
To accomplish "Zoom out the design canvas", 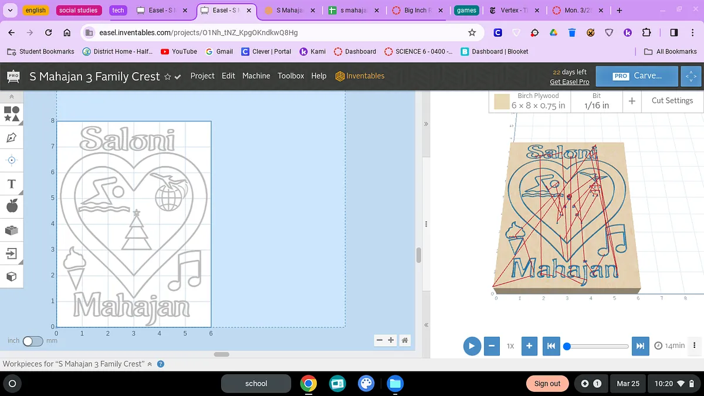I will (380, 340).
